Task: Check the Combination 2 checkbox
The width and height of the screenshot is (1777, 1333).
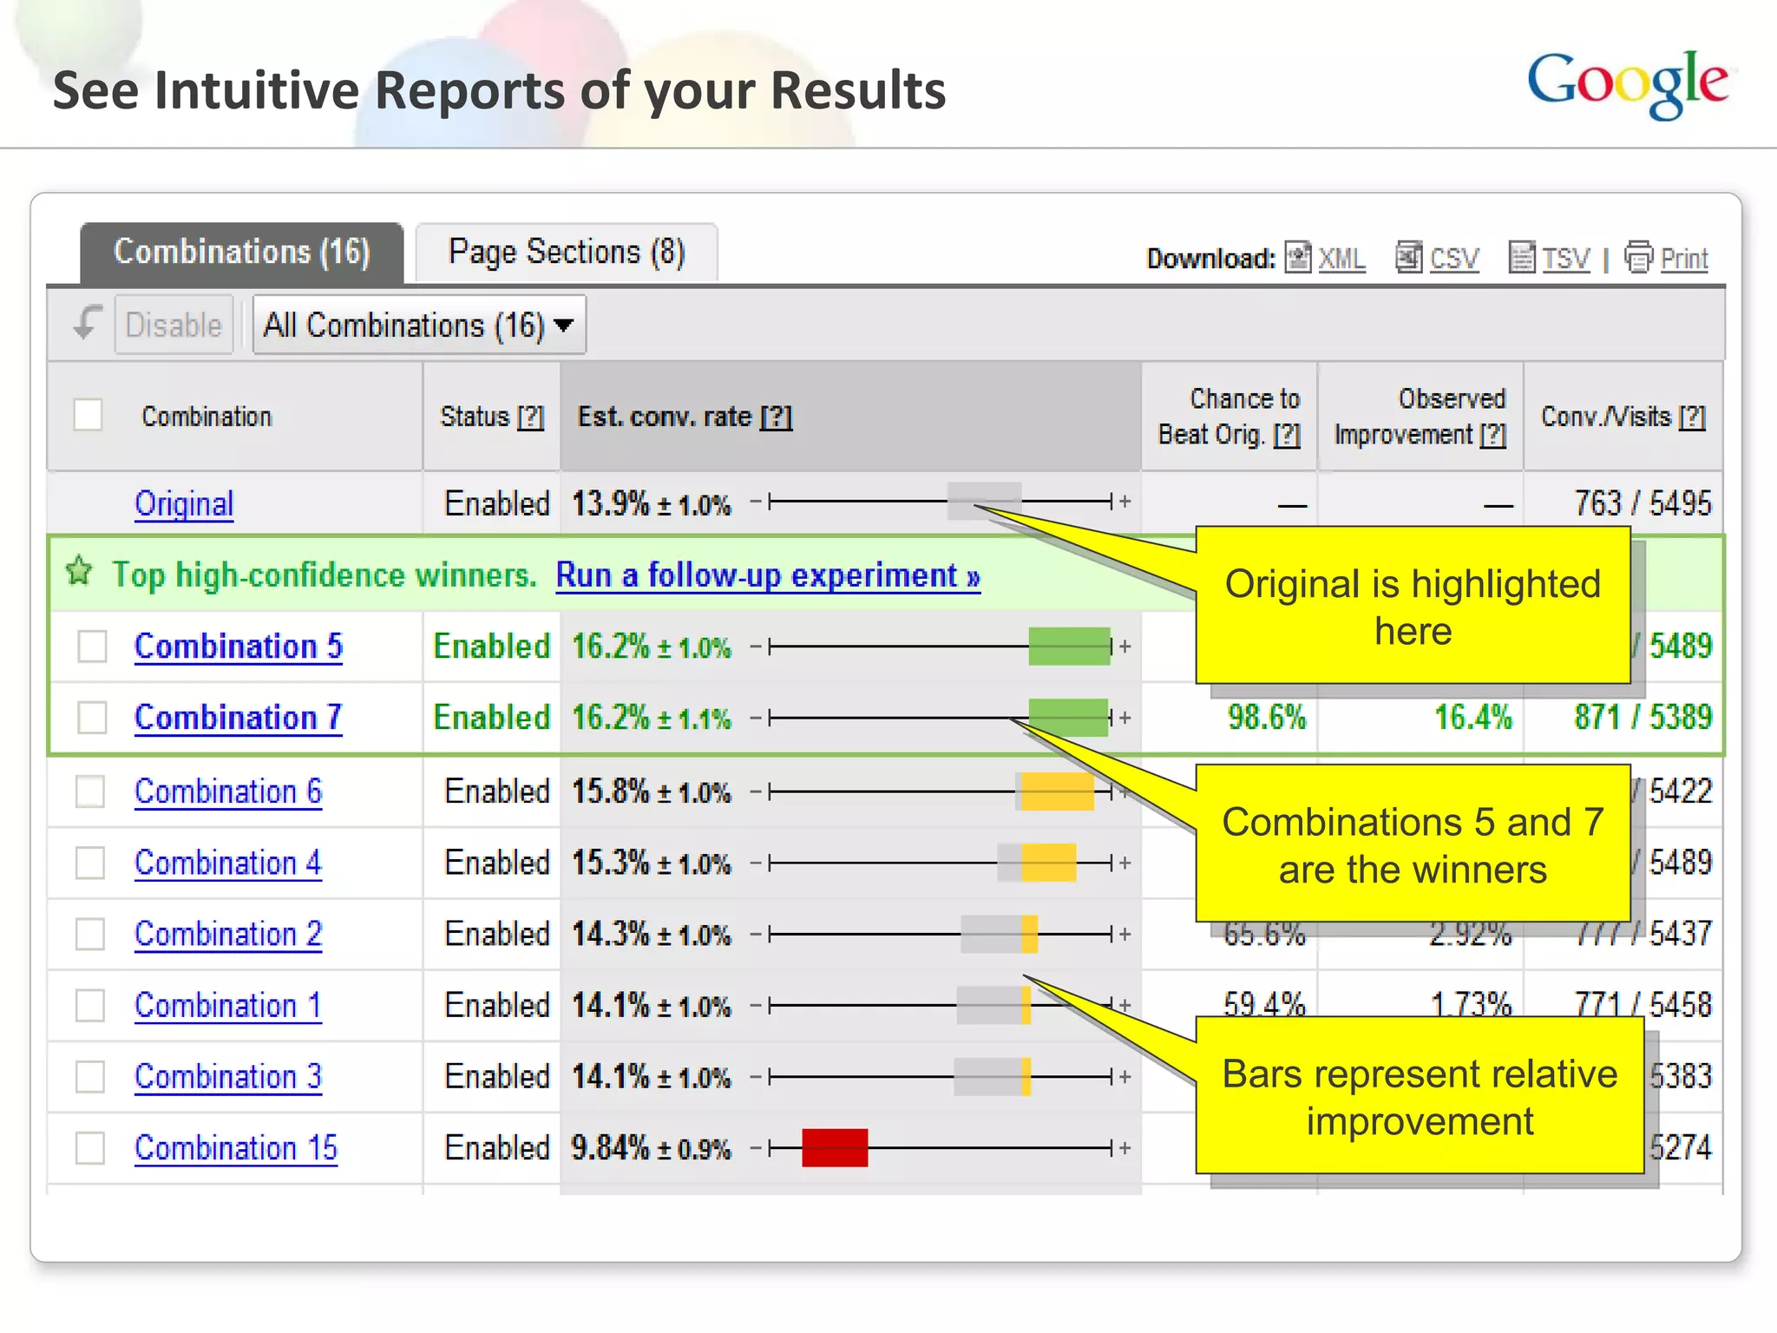Action: [x=90, y=935]
